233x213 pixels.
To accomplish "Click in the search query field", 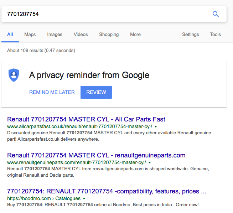I will click(x=107, y=14).
